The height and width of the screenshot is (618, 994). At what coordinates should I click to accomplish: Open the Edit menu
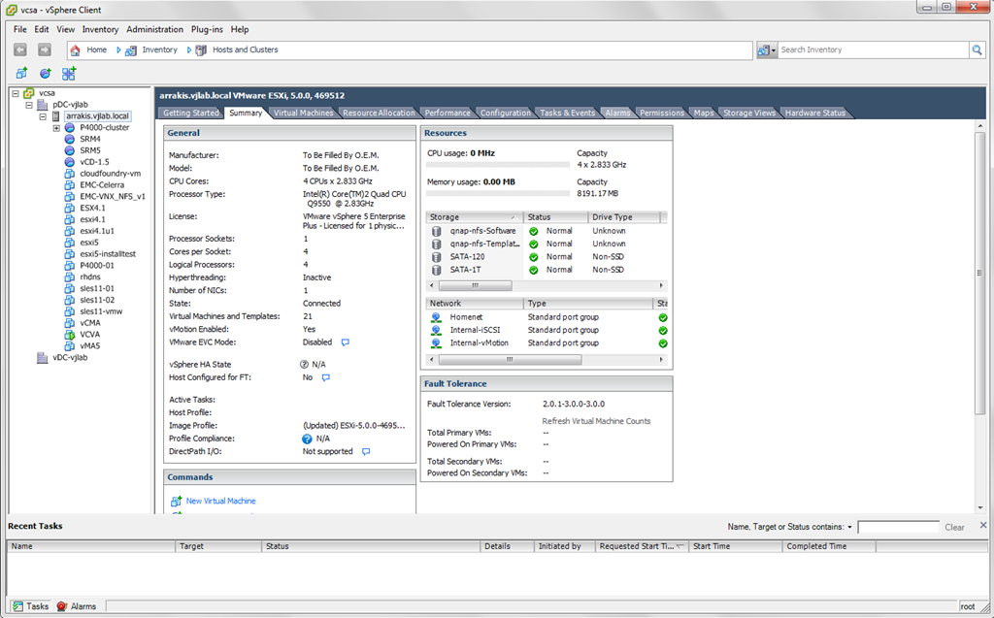(x=42, y=29)
